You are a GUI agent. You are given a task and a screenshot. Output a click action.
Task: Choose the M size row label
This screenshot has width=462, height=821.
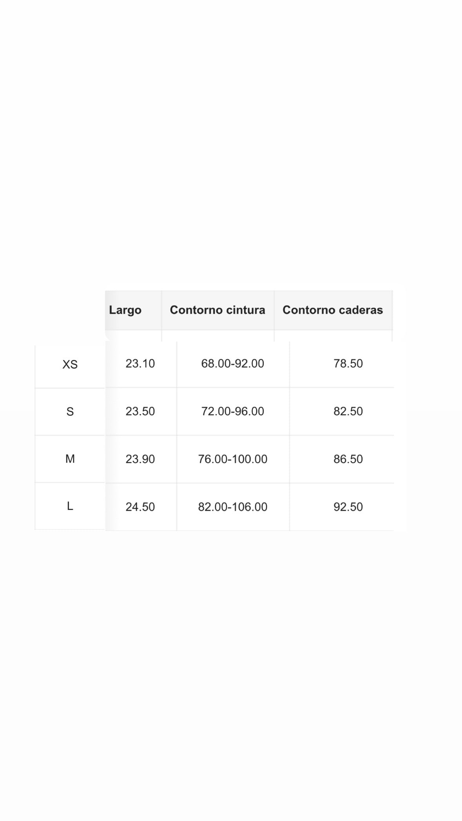click(x=70, y=459)
